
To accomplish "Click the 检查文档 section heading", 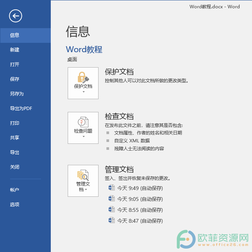I will tap(119, 116).
